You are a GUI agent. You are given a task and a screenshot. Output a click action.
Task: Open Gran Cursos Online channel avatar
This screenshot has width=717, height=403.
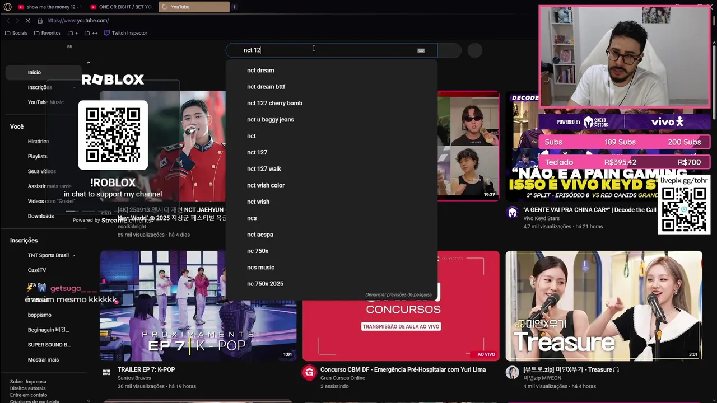coord(309,372)
